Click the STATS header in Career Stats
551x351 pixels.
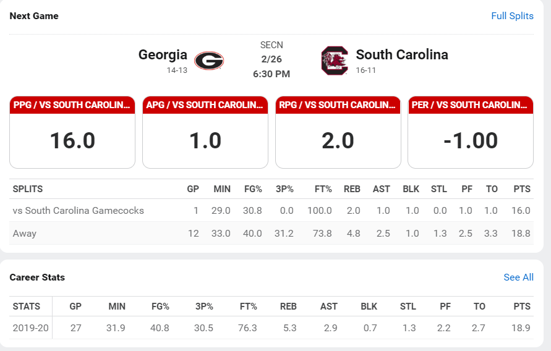tap(27, 307)
